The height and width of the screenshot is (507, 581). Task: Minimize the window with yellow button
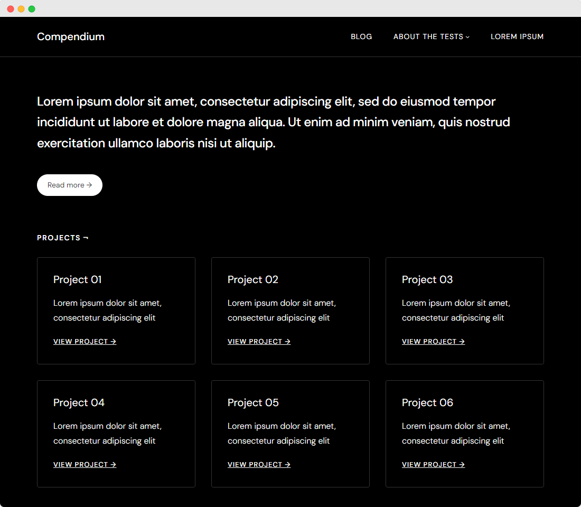pyautogui.click(x=21, y=9)
